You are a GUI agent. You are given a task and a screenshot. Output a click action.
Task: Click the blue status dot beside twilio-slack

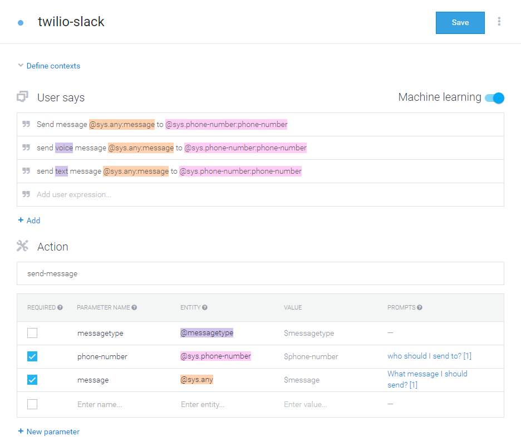[x=21, y=23]
